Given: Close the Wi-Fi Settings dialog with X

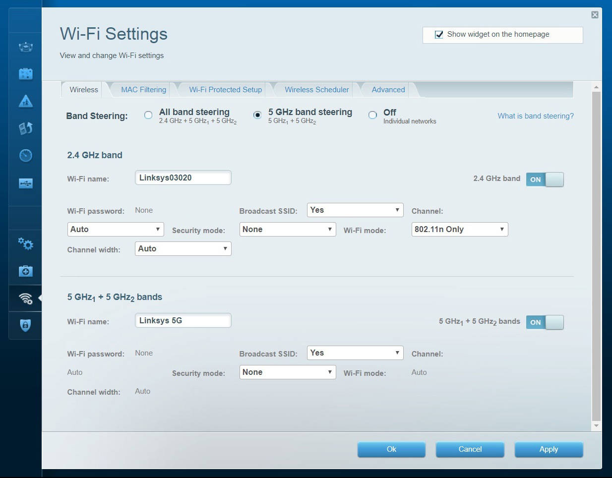Looking at the screenshot, I should tap(595, 15).
